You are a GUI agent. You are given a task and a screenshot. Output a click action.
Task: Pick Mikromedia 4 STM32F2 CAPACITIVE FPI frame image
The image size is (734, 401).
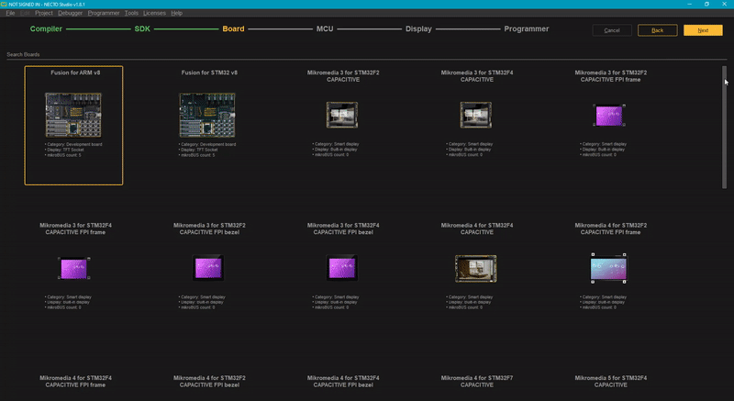point(608,269)
